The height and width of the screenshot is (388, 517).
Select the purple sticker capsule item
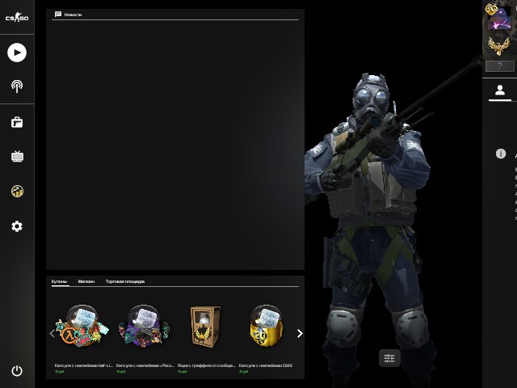pos(144,326)
